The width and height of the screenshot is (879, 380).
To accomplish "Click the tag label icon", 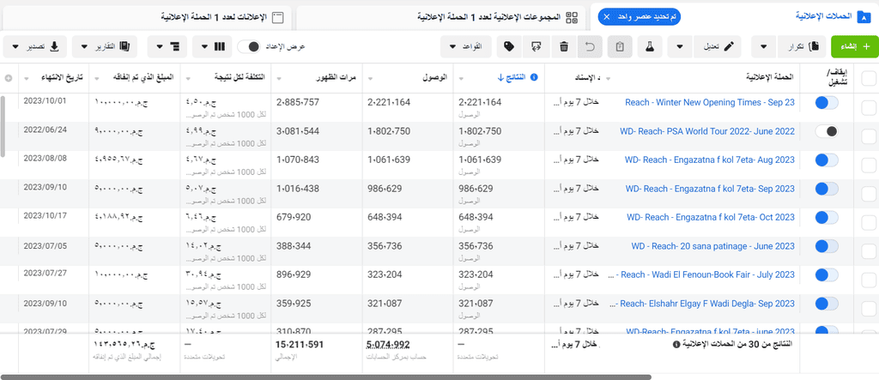I will [509, 46].
